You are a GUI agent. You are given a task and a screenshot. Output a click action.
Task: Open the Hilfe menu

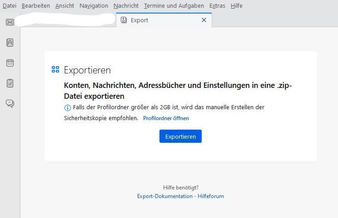(x=236, y=6)
